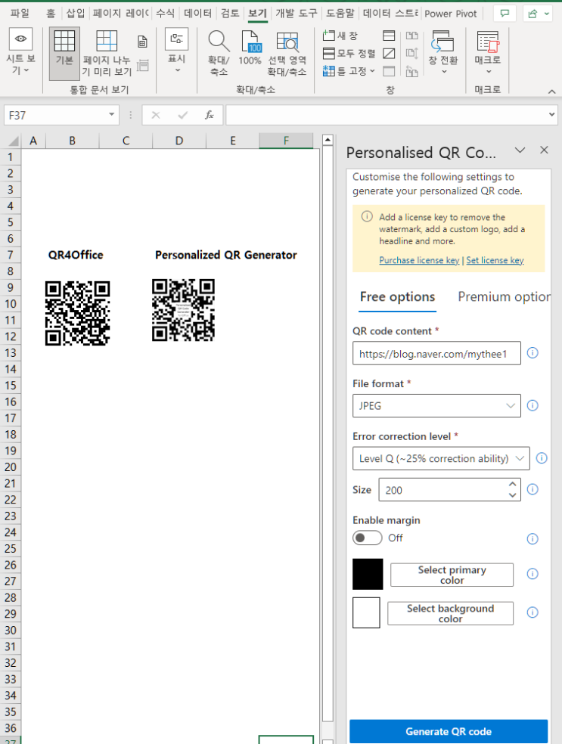Click Zoom to Selection (선택 영역 확대/축소)
562x744 pixels.
coord(287,53)
